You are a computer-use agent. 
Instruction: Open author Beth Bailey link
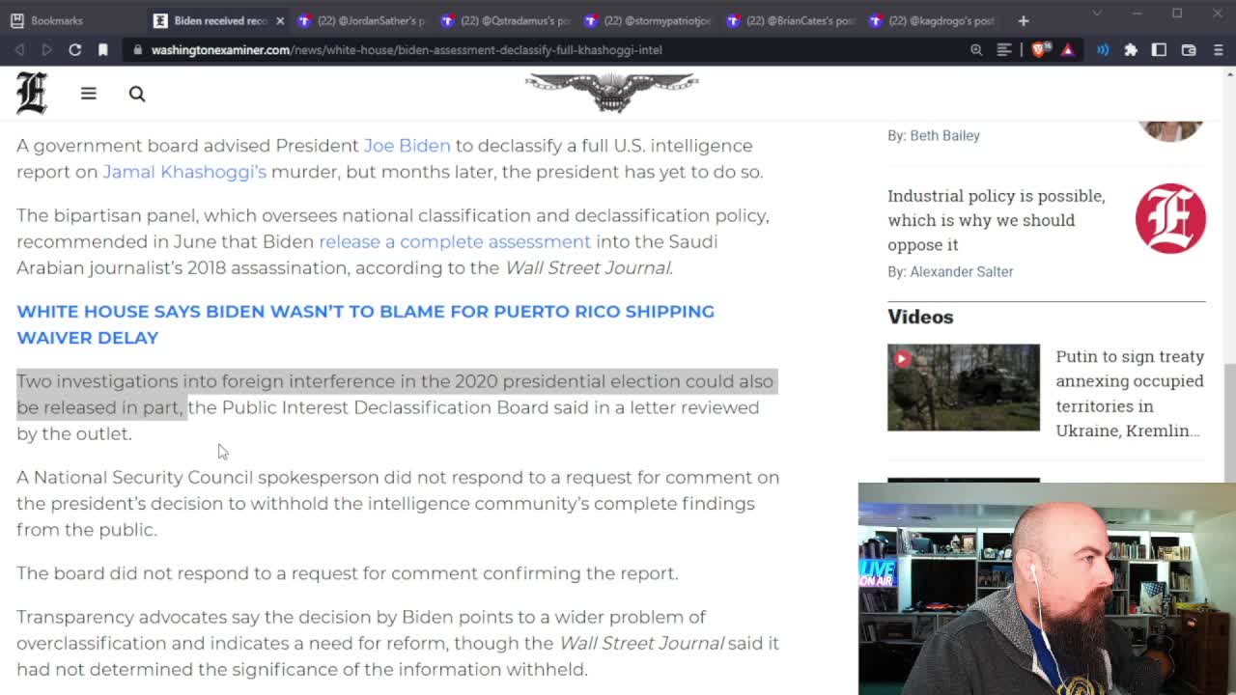[x=944, y=135]
